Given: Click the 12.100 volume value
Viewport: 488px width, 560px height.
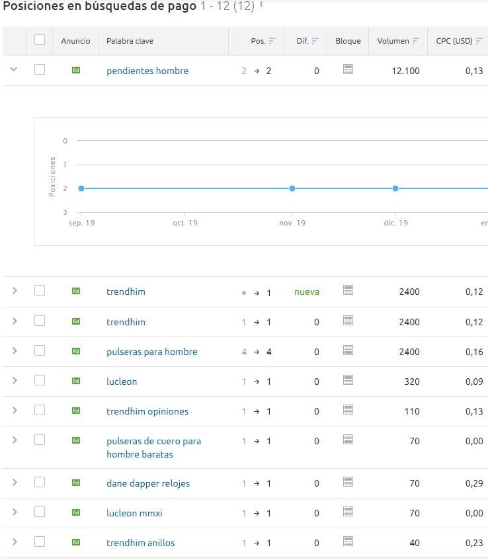Looking at the screenshot, I should coord(405,71).
